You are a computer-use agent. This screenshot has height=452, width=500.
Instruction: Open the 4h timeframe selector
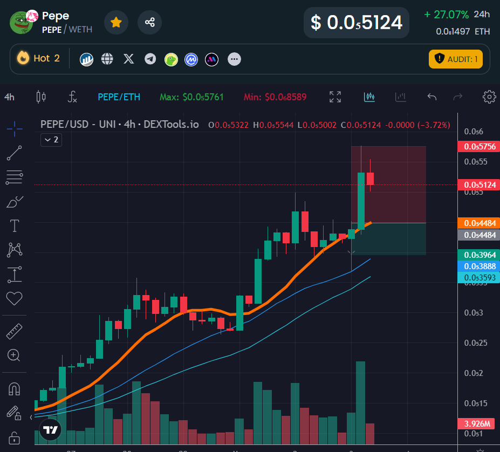[9, 97]
